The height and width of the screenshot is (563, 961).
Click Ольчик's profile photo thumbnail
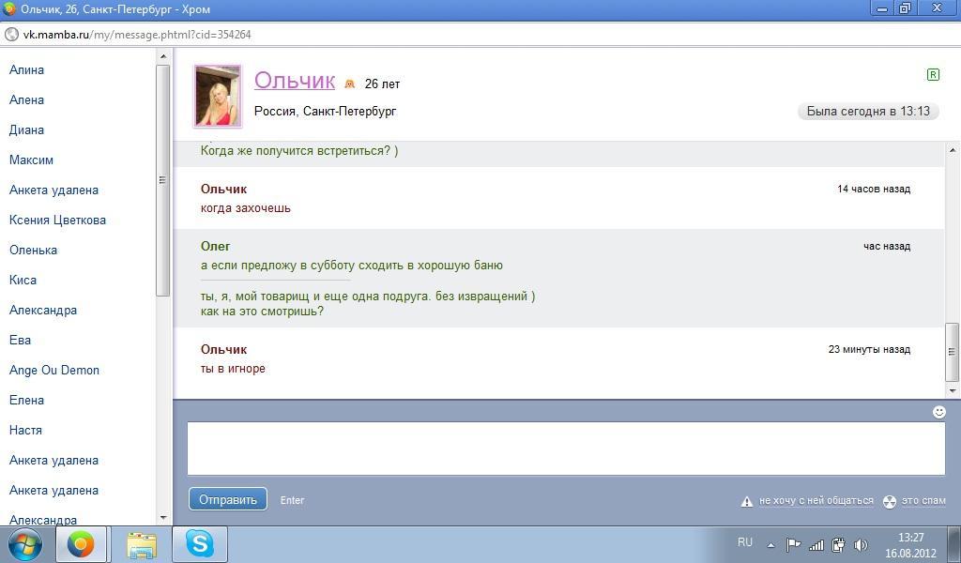[218, 96]
